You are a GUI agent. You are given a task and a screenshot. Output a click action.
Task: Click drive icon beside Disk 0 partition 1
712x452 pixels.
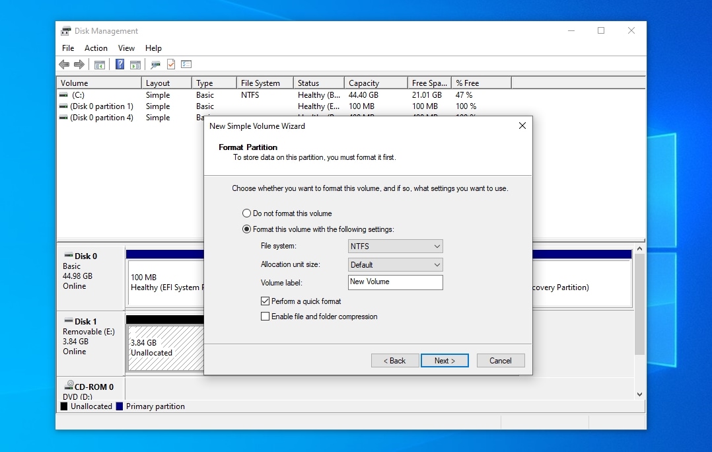[x=63, y=106]
